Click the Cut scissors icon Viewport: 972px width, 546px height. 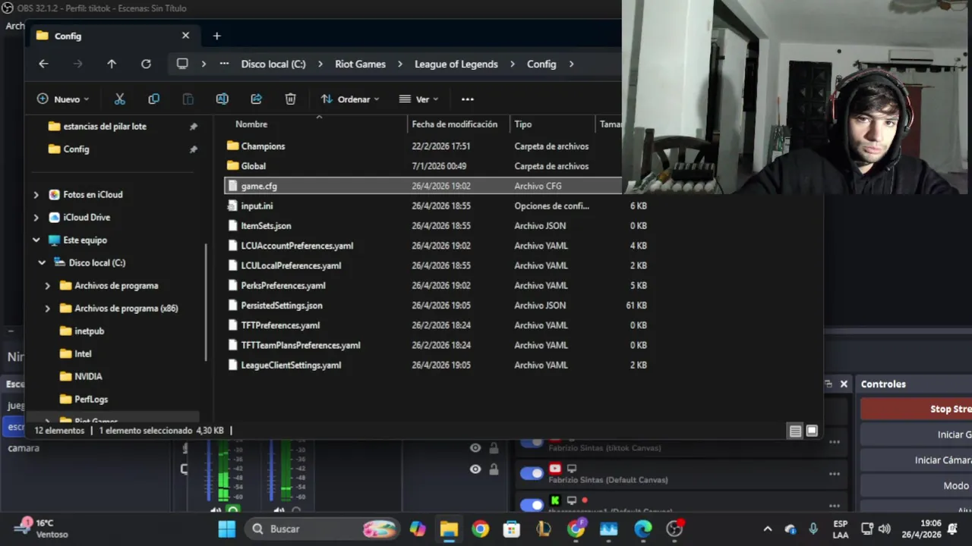pyautogui.click(x=119, y=99)
